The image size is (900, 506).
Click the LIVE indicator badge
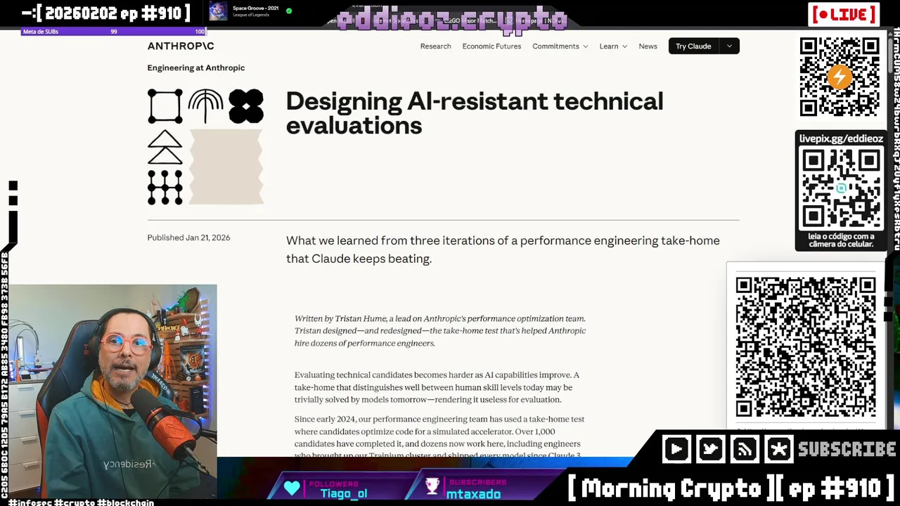point(844,14)
